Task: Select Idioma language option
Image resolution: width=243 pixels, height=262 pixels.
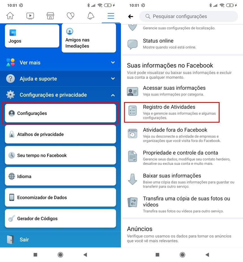Action: coord(60,176)
